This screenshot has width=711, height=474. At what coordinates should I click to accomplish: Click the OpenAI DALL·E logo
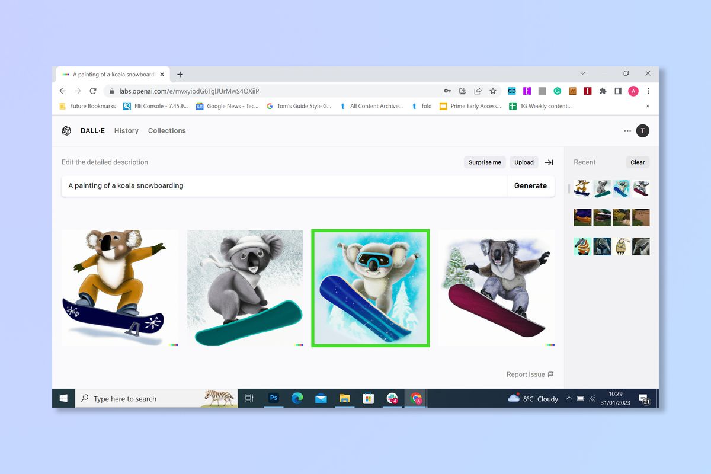pos(66,130)
